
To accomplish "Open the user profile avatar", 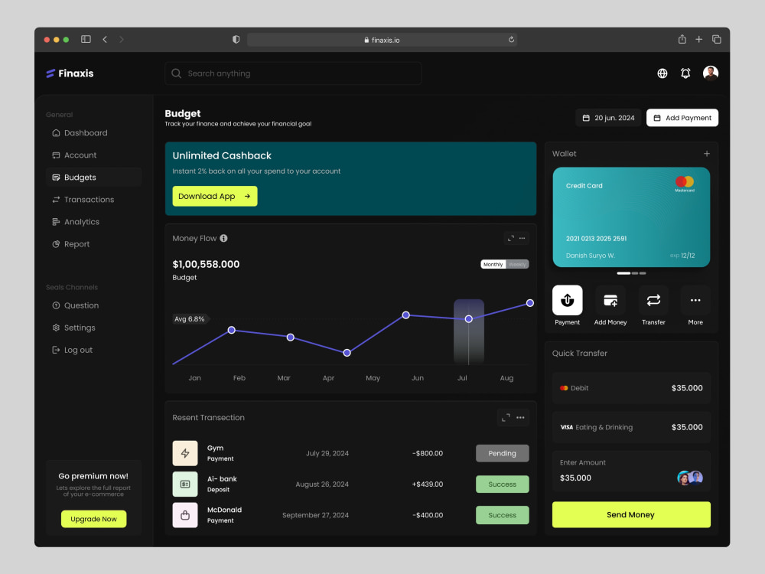I will coord(711,73).
